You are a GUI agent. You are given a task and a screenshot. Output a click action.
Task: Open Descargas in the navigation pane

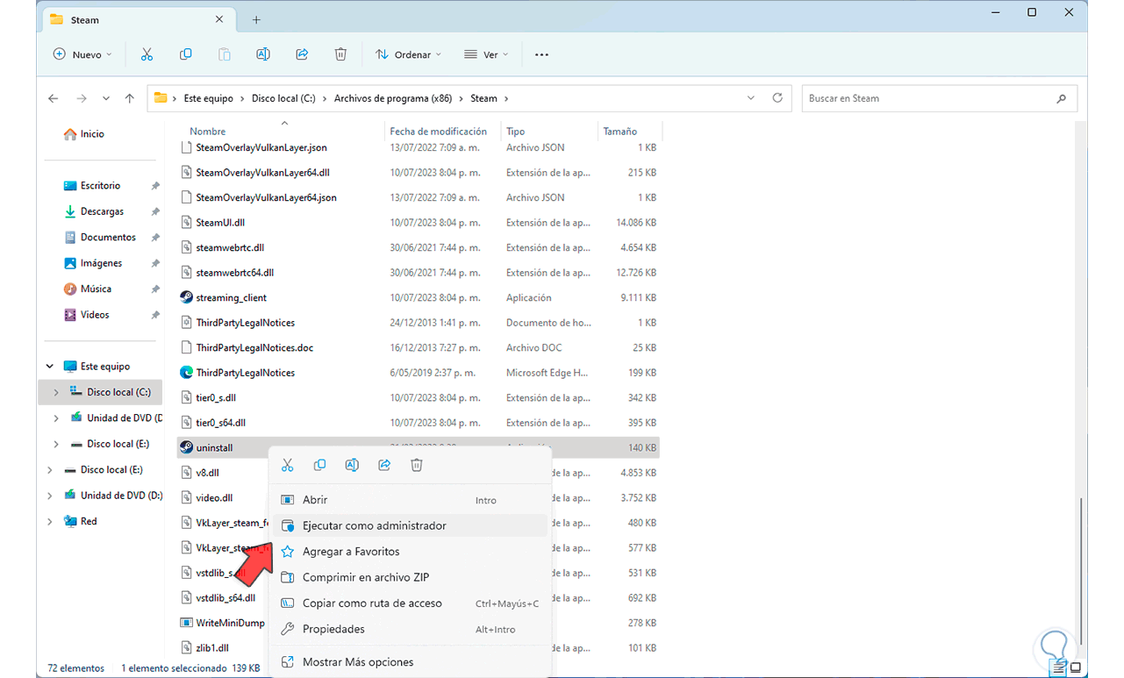point(102,211)
